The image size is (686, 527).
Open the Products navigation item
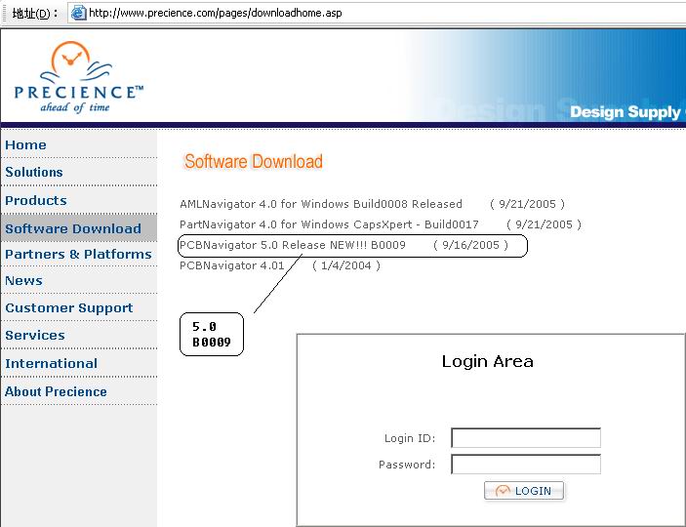(36, 200)
